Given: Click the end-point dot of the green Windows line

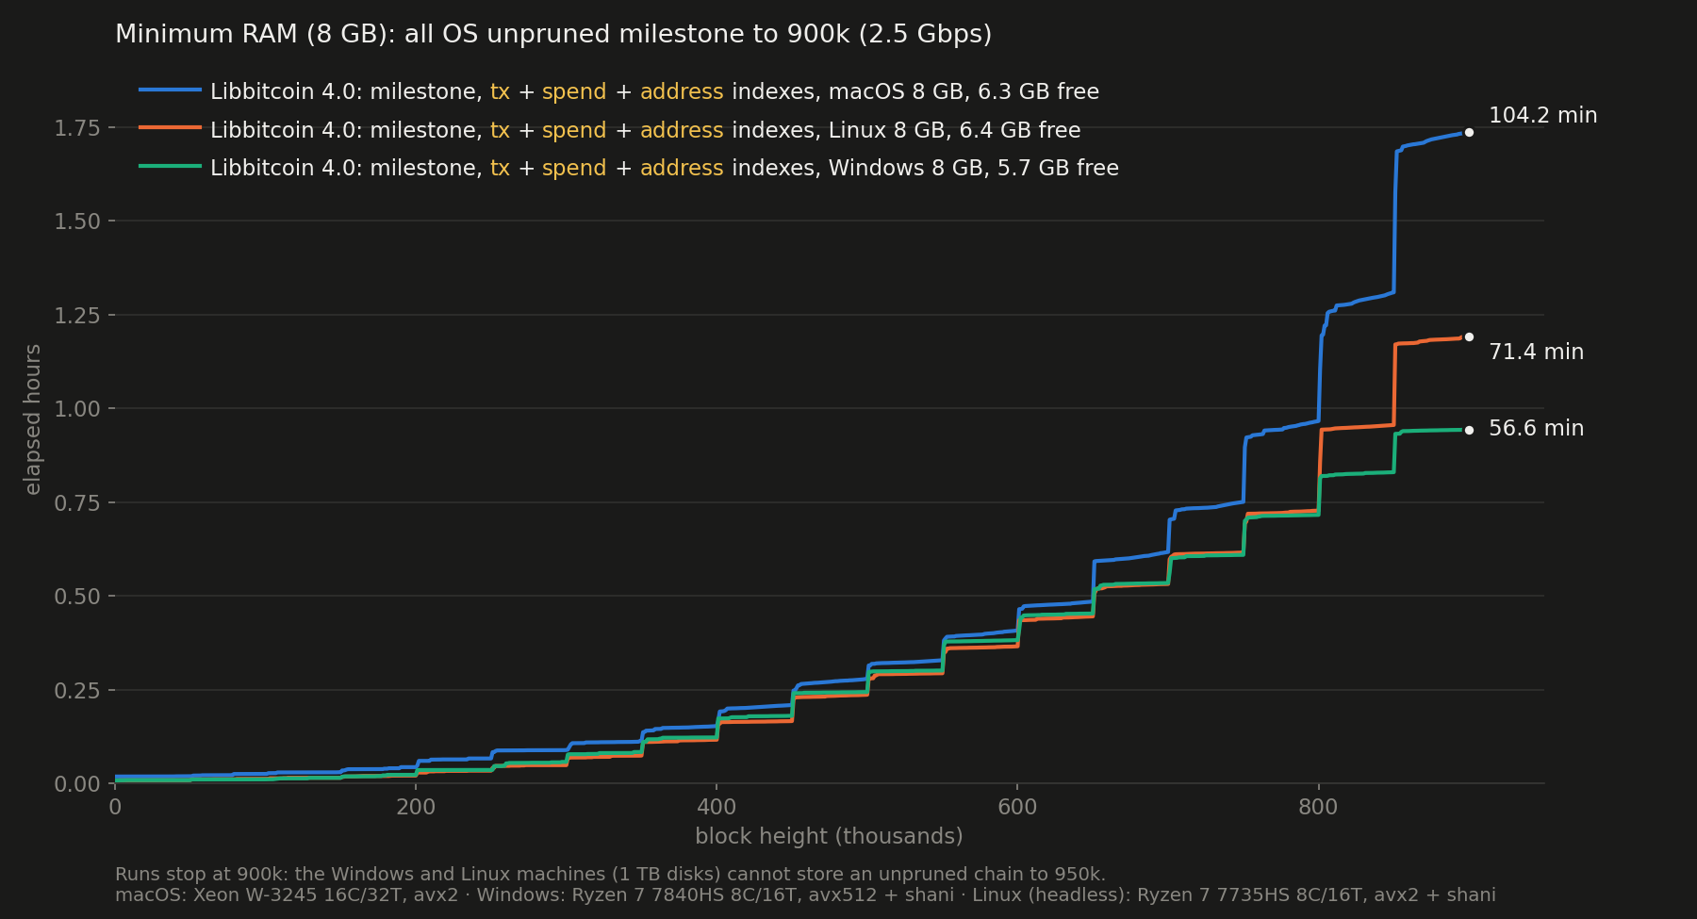Looking at the screenshot, I should [x=1469, y=430].
